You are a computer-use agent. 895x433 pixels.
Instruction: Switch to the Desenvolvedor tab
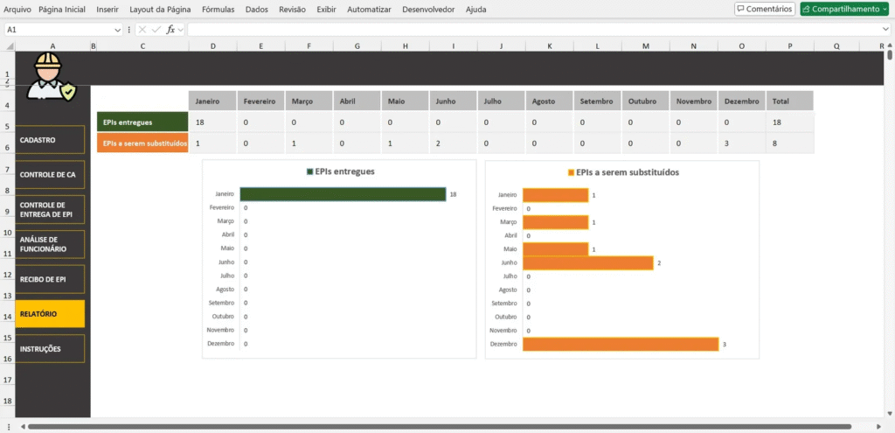[428, 10]
